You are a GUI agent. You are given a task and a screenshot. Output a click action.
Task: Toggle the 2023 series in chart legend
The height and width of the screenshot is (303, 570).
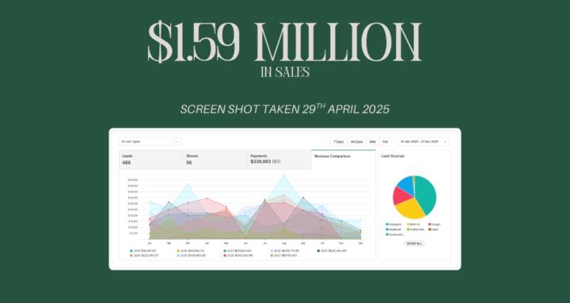pos(332,251)
